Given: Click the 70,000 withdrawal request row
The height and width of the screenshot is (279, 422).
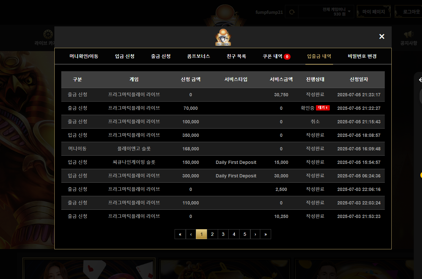Looking at the screenshot, I should pos(190,108).
